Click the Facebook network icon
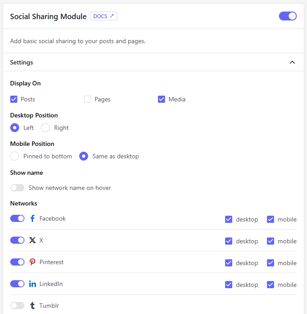This screenshot has height=314, width=307. 32,218
